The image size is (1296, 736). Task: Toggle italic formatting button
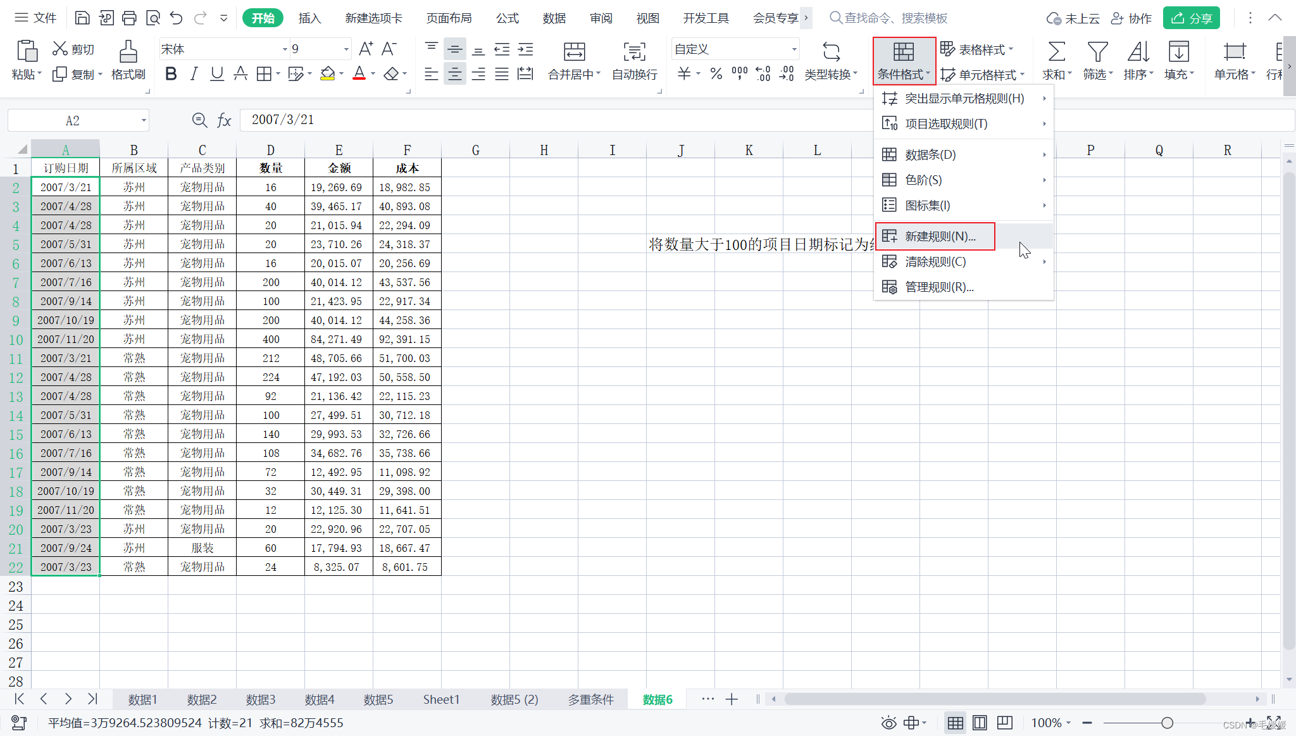click(194, 74)
